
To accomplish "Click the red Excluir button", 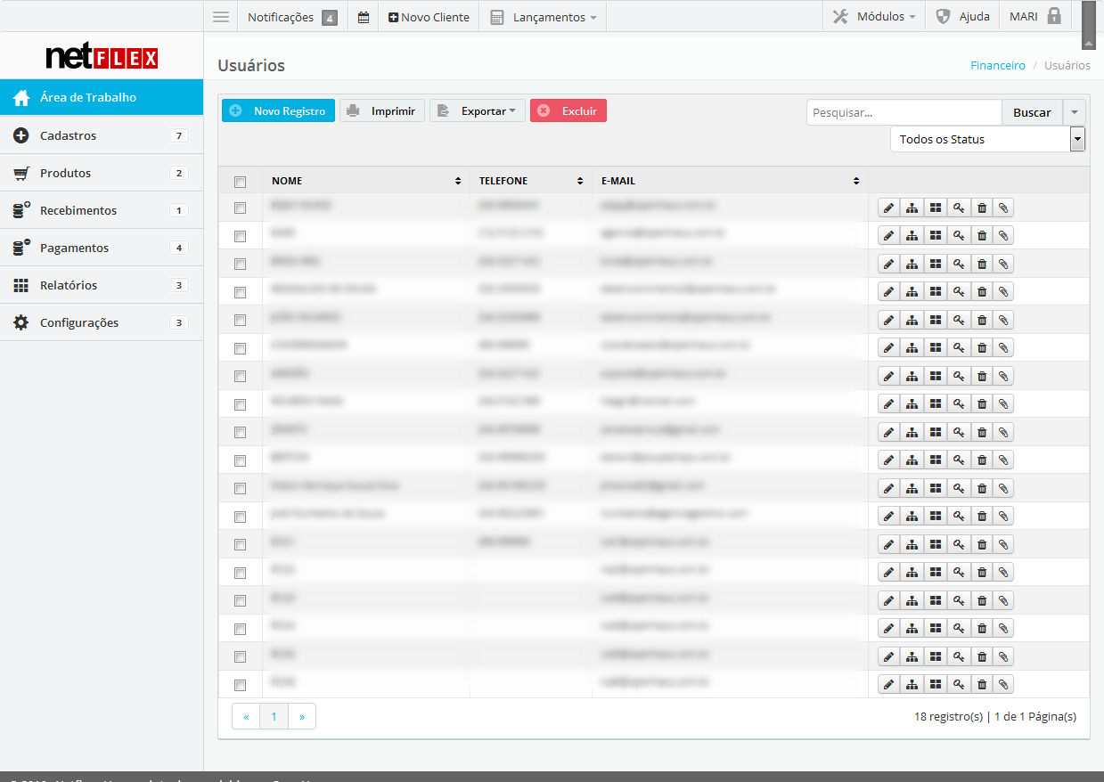I will (x=568, y=110).
